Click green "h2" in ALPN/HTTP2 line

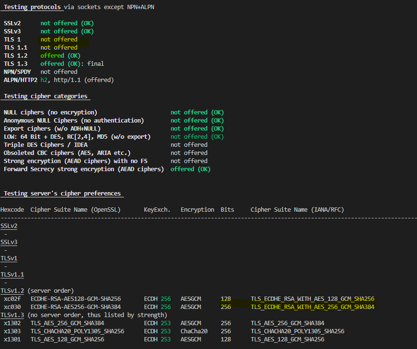(x=44, y=80)
